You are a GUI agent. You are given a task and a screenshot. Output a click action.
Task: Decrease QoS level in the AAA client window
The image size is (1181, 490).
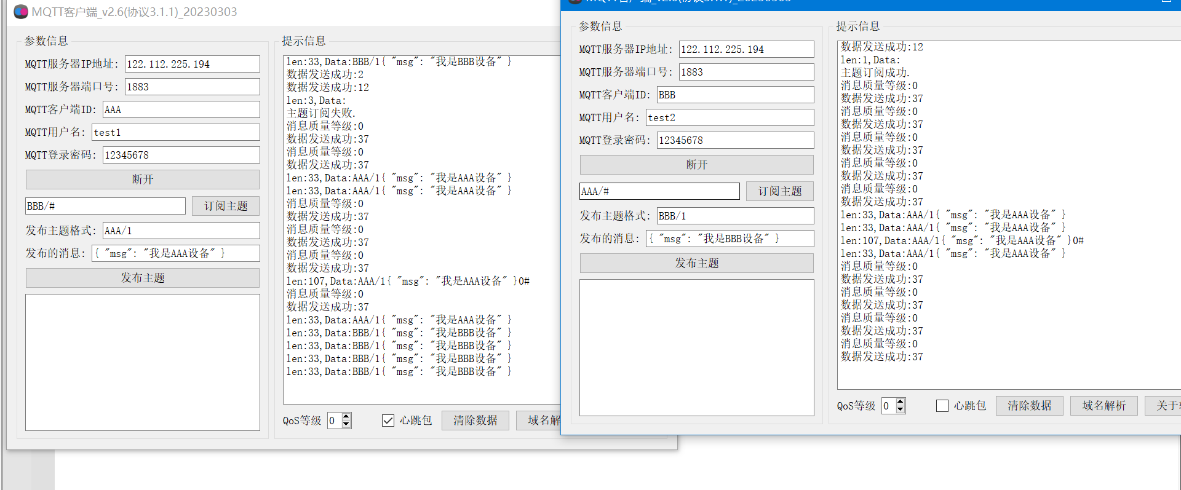click(x=346, y=424)
